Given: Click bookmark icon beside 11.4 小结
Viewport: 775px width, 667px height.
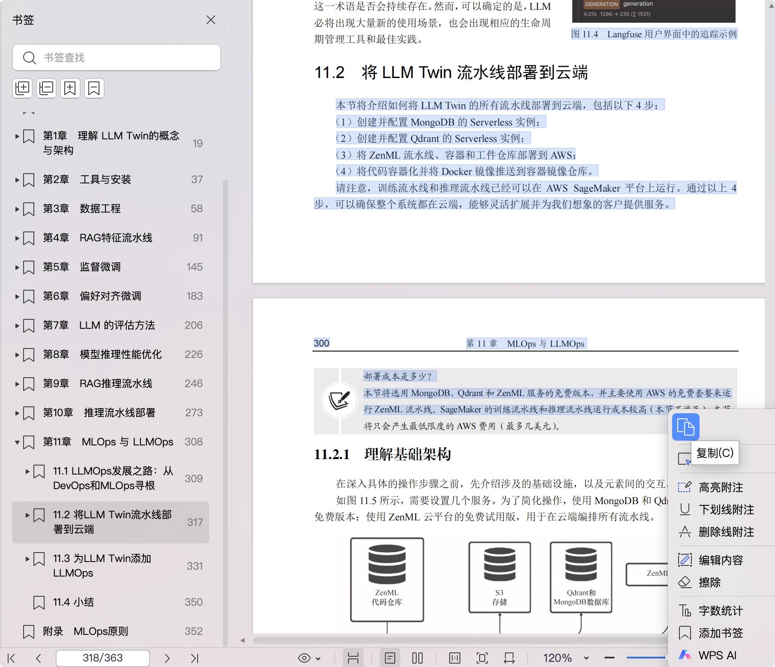Looking at the screenshot, I should click(x=39, y=602).
